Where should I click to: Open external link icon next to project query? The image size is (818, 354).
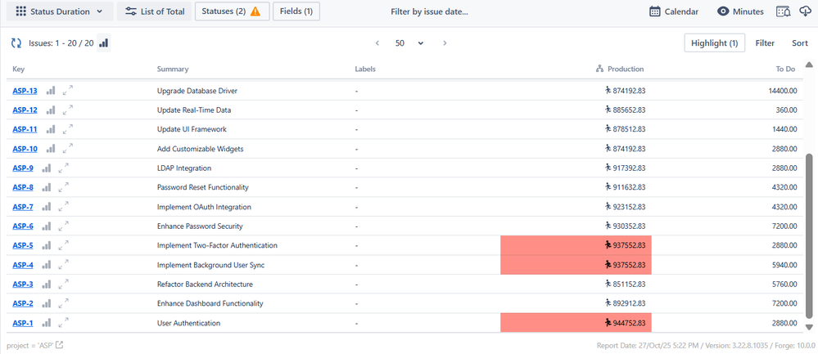tap(59, 345)
